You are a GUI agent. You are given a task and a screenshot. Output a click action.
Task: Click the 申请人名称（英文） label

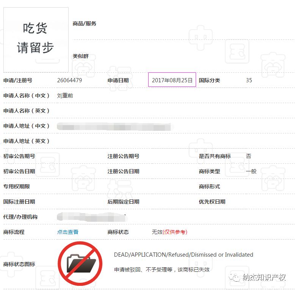tap(26, 111)
